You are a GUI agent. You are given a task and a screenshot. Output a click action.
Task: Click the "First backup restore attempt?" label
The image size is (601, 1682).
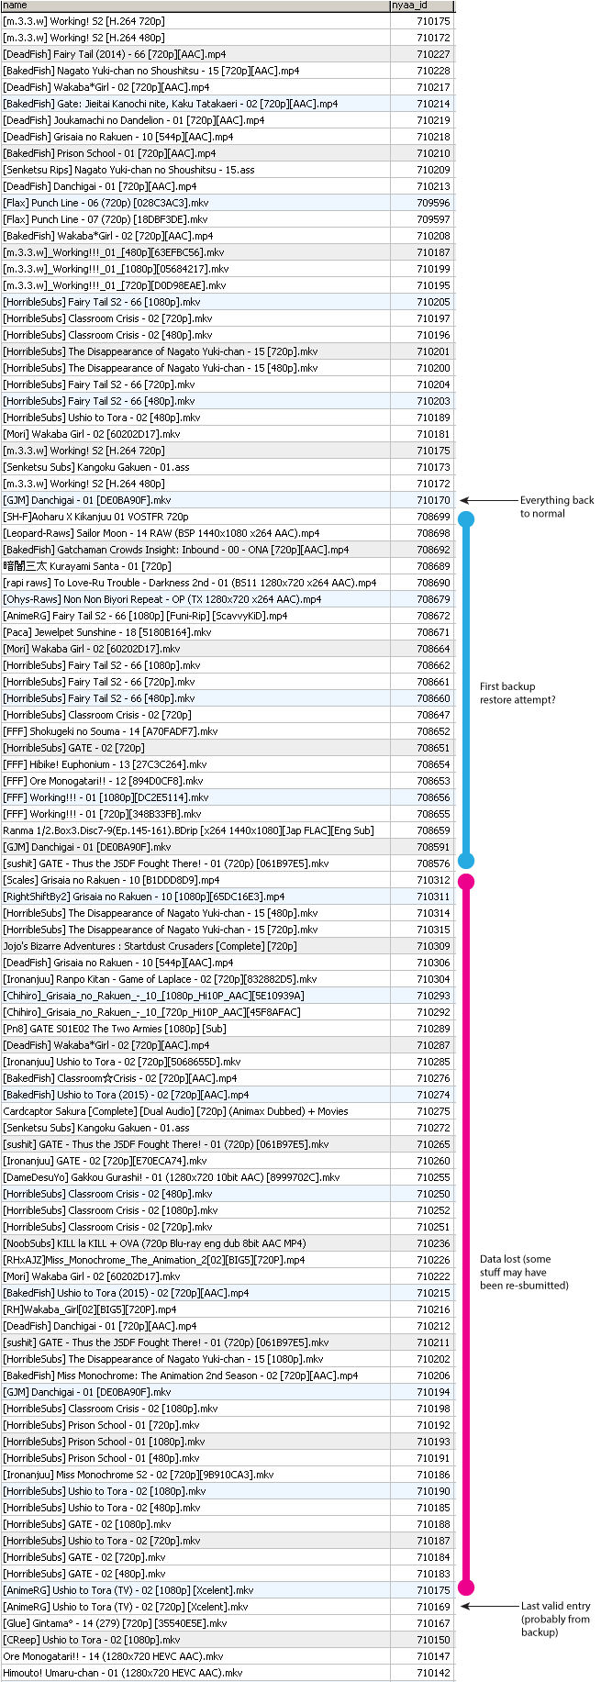518,693
